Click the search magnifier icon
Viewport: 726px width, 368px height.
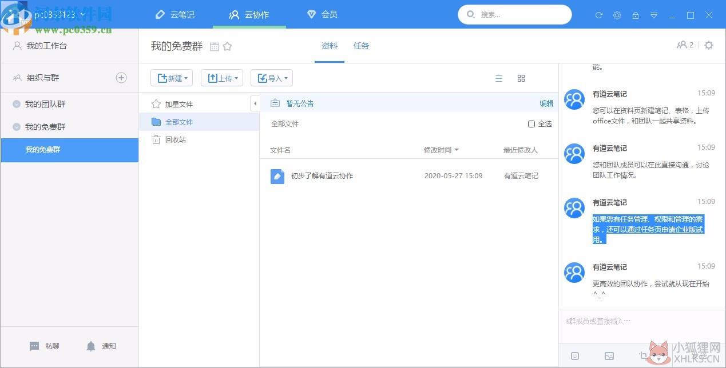(x=471, y=15)
